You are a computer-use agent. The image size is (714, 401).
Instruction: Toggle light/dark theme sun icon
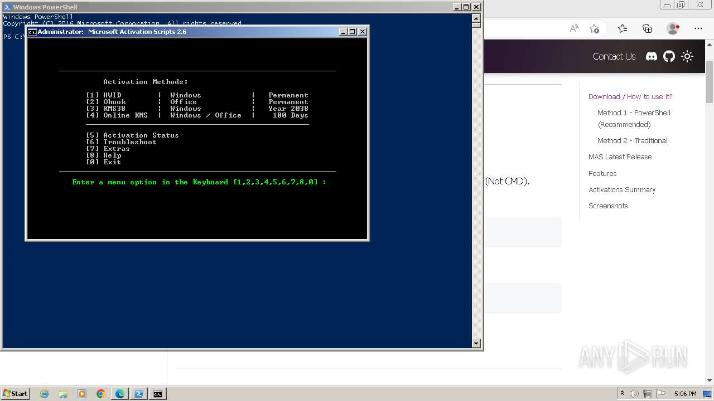[687, 56]
